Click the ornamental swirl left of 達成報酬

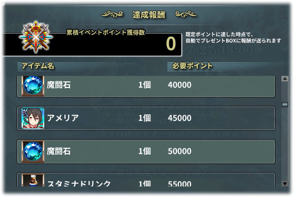point(112,14)
